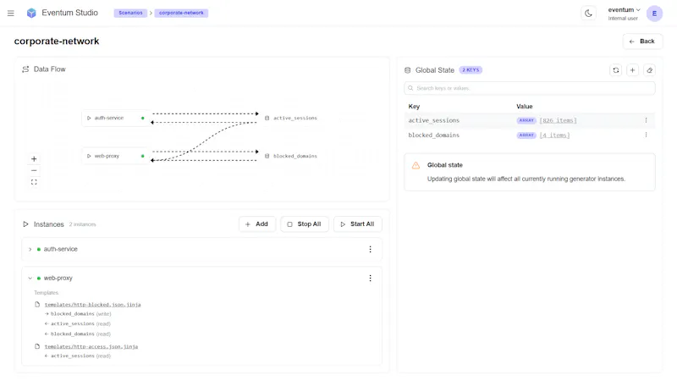677x381 pixels.
Task: Click the Data Flow panel icon
Action: tap(25, 69)
